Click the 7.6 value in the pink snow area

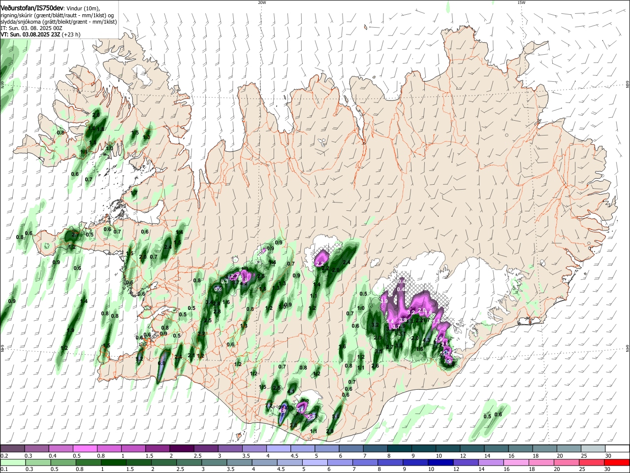pos(300,410)
